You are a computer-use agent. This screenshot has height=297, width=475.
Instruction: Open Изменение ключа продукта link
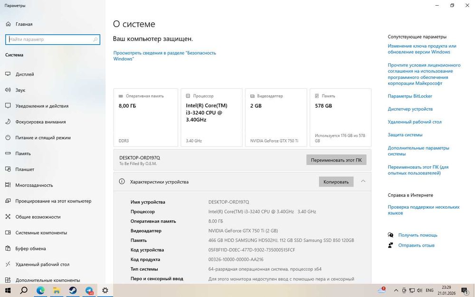pyautogui.click(x=422, y=49)
